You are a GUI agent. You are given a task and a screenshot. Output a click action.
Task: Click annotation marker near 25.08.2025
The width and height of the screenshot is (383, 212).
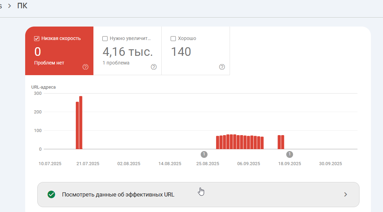[204, 154]
